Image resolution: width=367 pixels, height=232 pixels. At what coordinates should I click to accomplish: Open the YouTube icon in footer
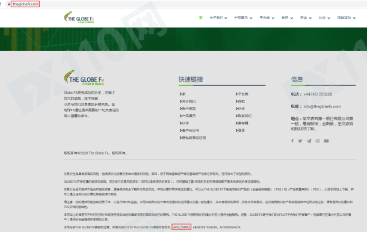326,141
